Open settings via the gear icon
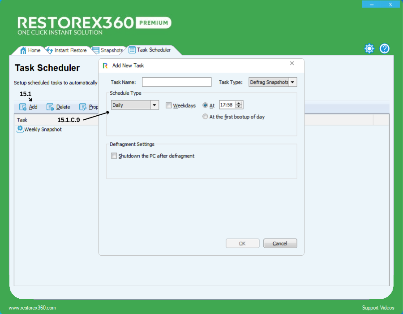This screenshot has width=403, height=314. (x=369, y=49)
